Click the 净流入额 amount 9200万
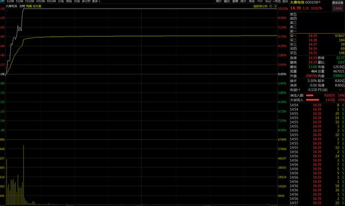This screenshot has width=345, height=206. (x=329, y=96)
